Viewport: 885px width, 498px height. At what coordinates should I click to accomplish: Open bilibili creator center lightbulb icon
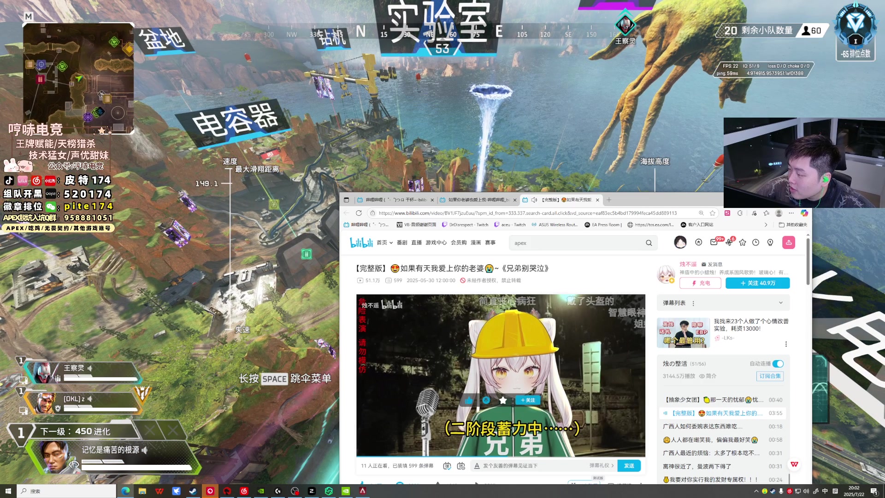point(770,243)
